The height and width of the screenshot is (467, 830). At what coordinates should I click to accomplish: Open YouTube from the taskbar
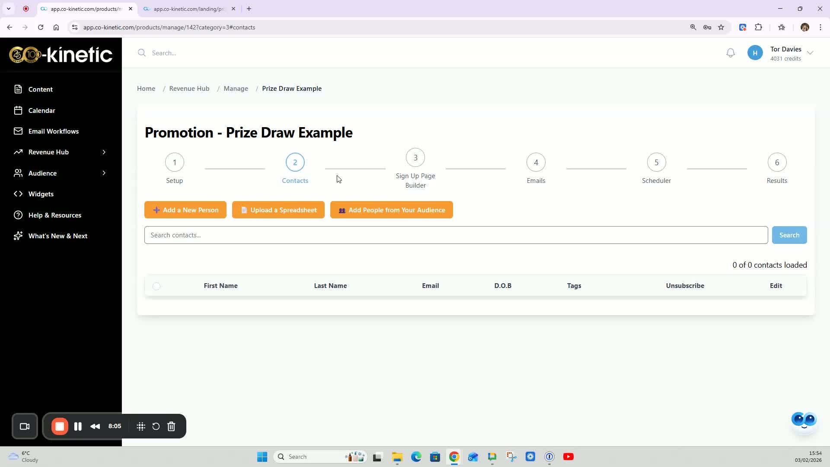click(x=568, y=457)
